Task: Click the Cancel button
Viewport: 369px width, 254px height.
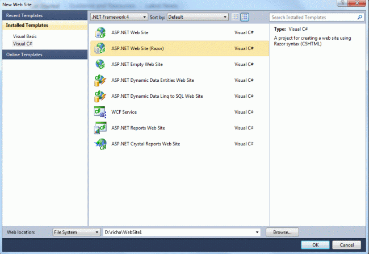Action: pos(346,245)
